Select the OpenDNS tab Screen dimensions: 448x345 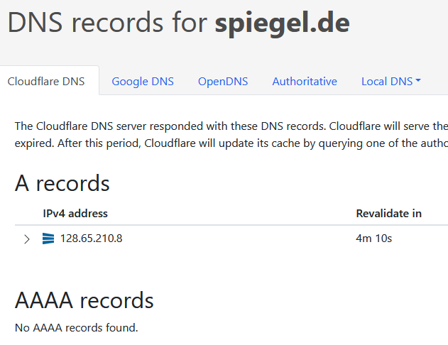pyautogui.click(x=223, y=82)
